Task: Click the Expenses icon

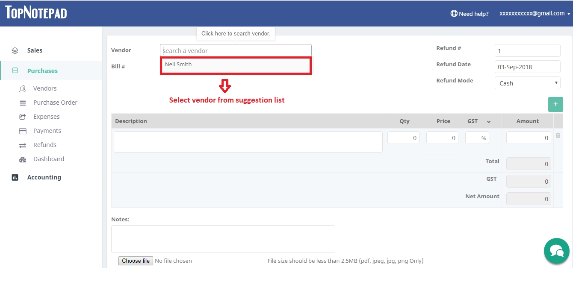Action: pyautogui.click(x=24, y=116)
